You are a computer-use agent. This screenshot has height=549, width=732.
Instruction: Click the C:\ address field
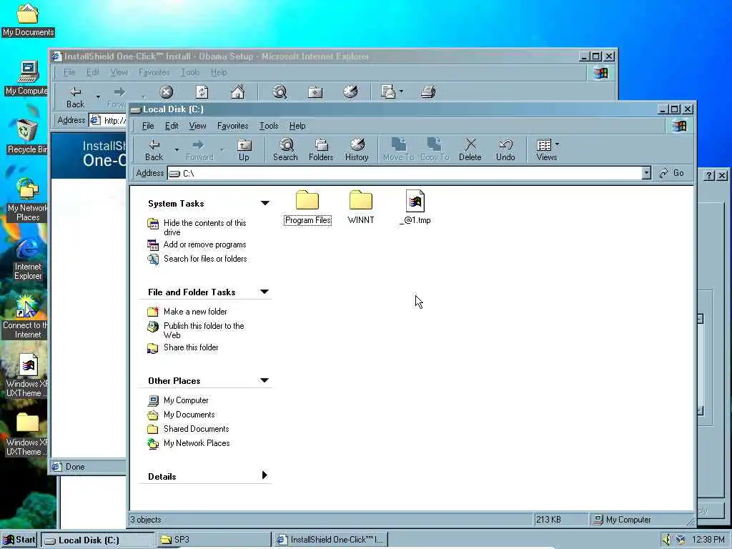click(x=405, y=173)
